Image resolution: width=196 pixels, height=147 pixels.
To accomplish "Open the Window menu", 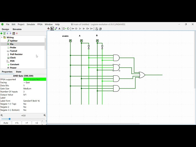I will 49,24.
